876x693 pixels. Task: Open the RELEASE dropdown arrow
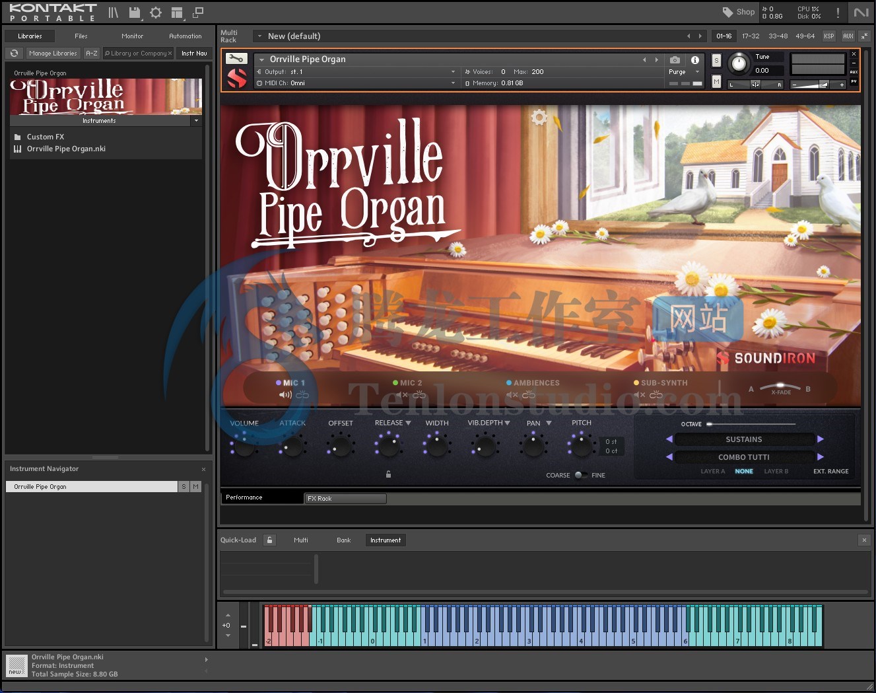[408, 423]
